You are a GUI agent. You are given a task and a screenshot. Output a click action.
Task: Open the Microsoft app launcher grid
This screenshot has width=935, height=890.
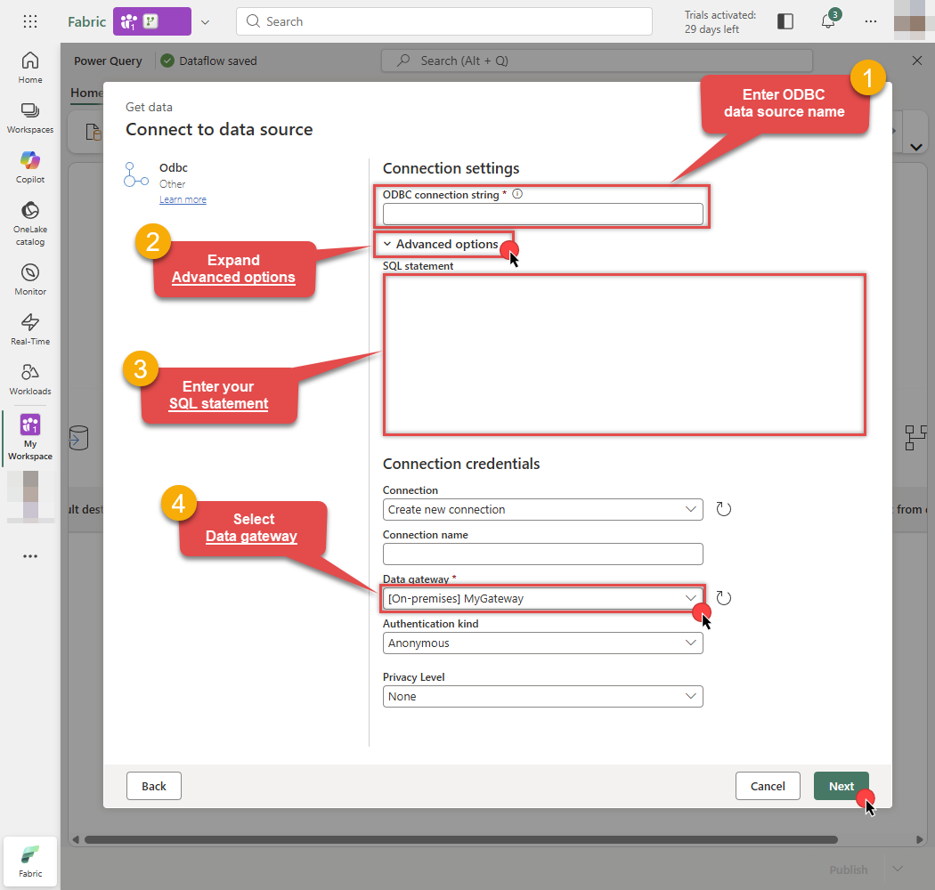click(29, 21)
